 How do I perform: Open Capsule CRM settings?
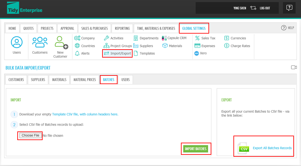tap(175, 38)
